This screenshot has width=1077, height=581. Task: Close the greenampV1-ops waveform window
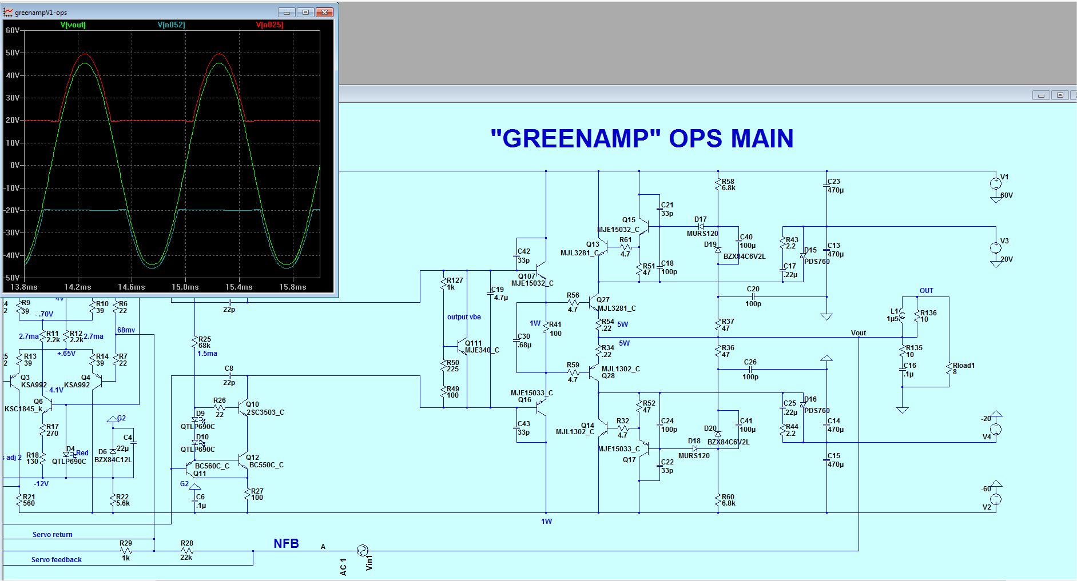[324, 12]
